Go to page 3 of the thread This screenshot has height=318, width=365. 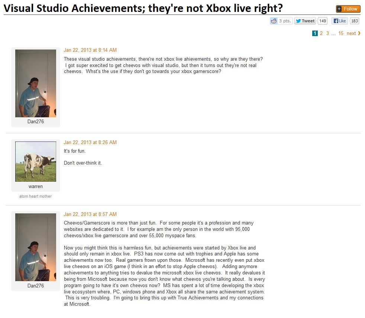point(327,34)
